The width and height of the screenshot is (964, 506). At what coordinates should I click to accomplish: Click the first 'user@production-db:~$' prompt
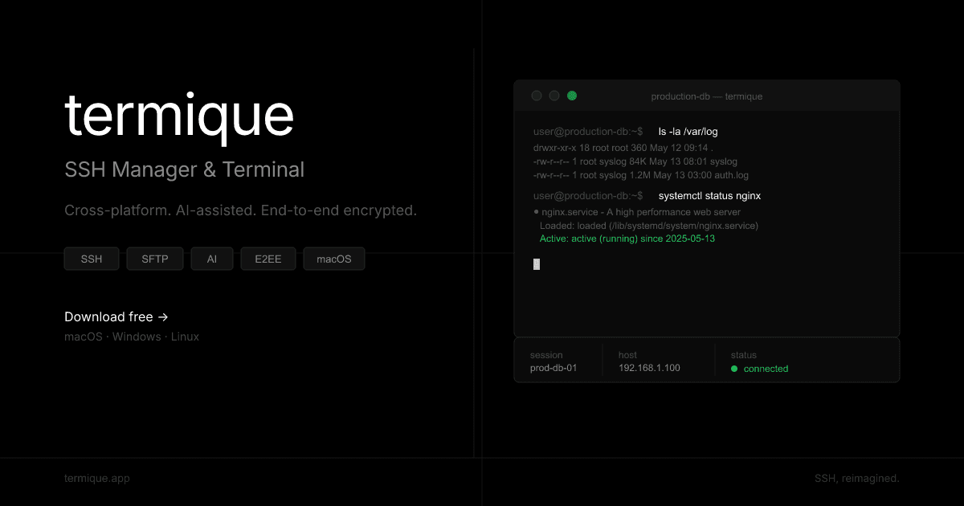pos(588,131)
